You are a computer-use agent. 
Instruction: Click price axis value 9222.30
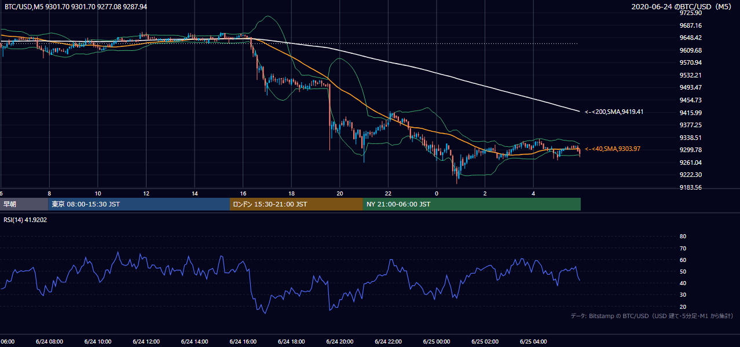coord(691,175)
